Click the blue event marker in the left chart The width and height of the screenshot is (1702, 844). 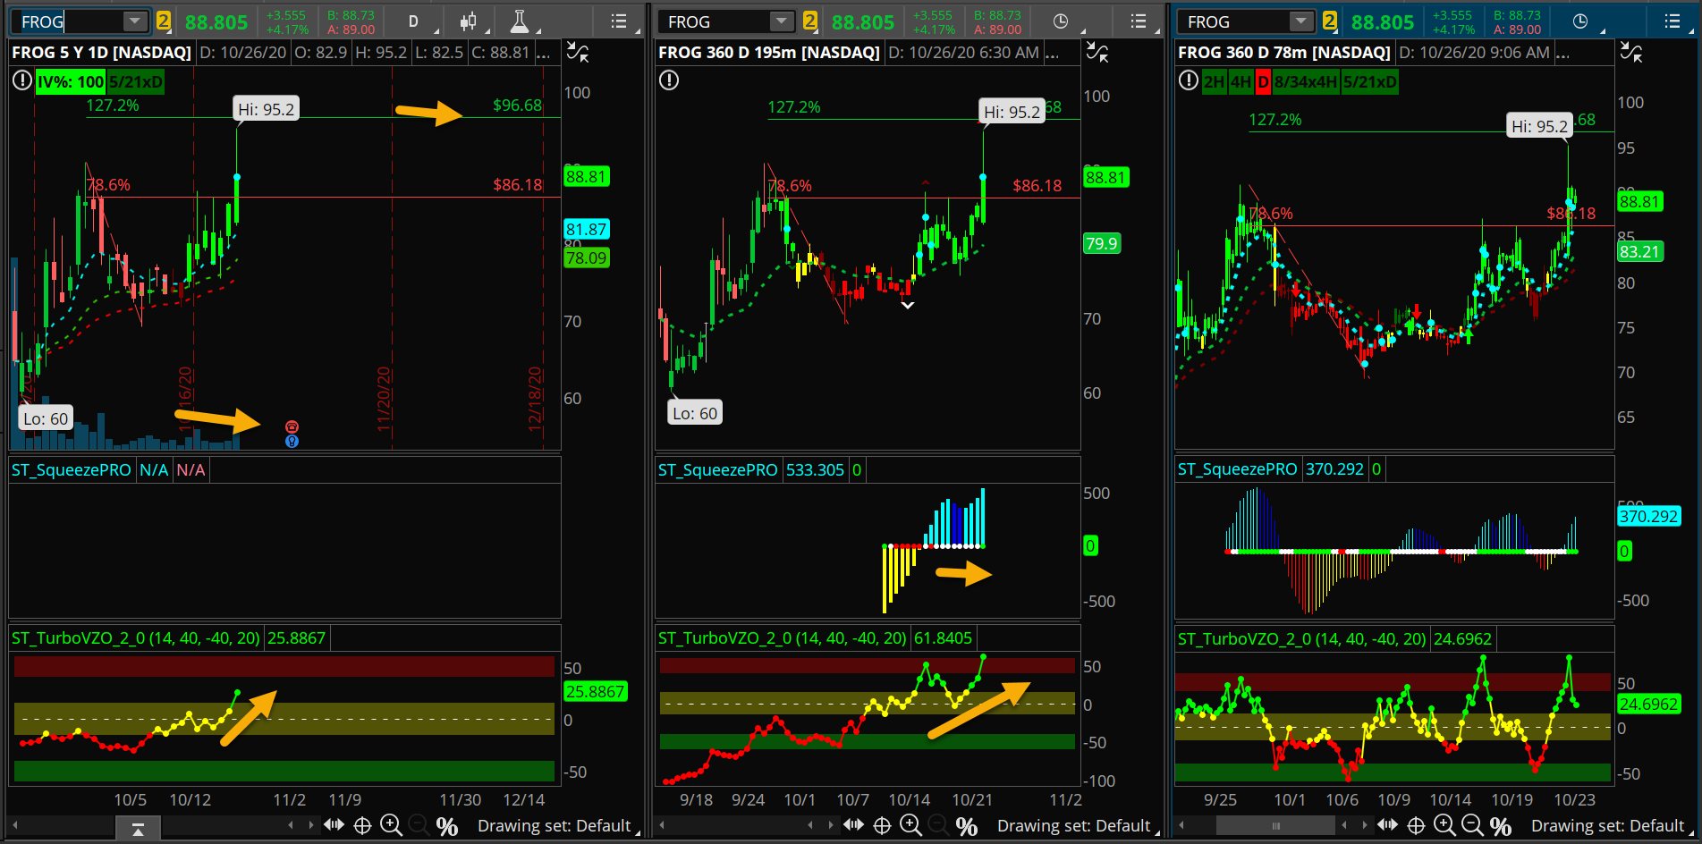pos(292,441)
